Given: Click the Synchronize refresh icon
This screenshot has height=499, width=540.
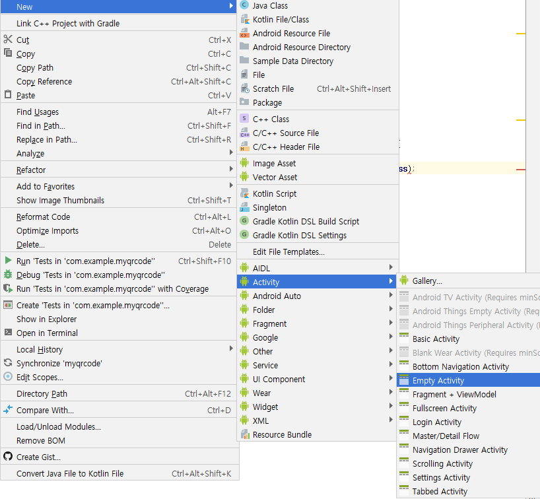Looking at the screenshot, I should tap(8, 362).
